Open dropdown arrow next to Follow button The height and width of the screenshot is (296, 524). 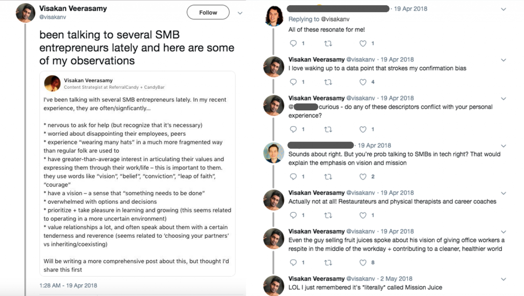(x=240, y=13)
